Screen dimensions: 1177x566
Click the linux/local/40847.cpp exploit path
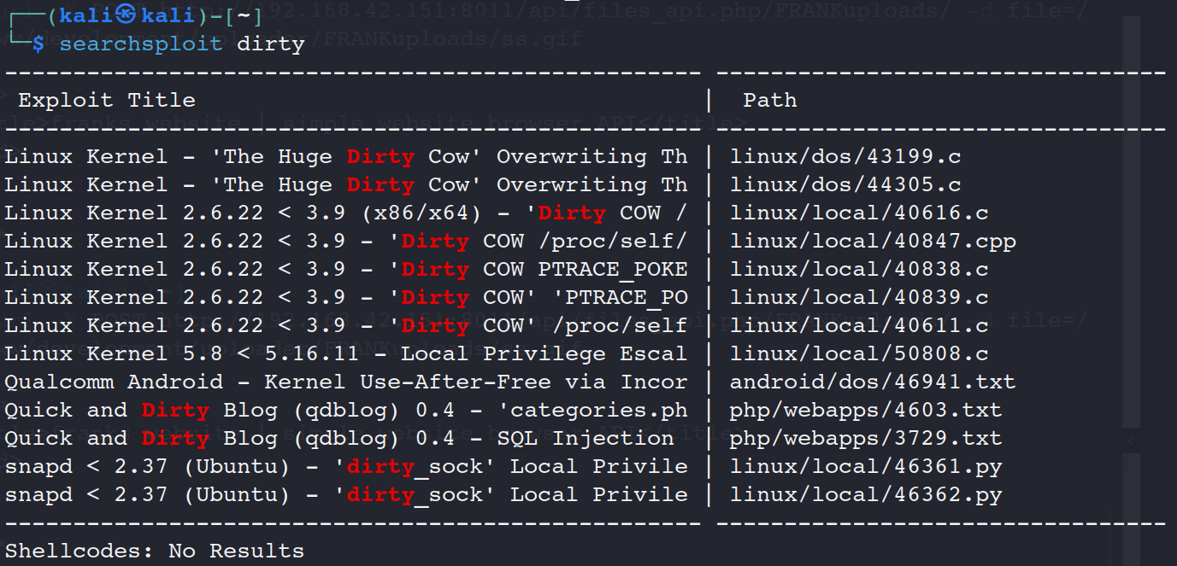(x=872, y=242)
